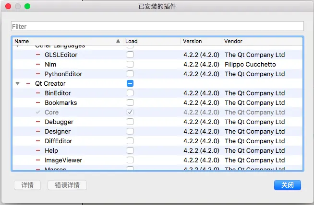The width and height of the screenshot is (314, 205).
Task: Toggle the Qt Creator group load checkbox
Action: [x=130, y=83]
